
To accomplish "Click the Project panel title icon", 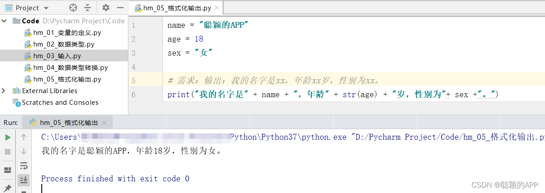I will click(9, 8).
